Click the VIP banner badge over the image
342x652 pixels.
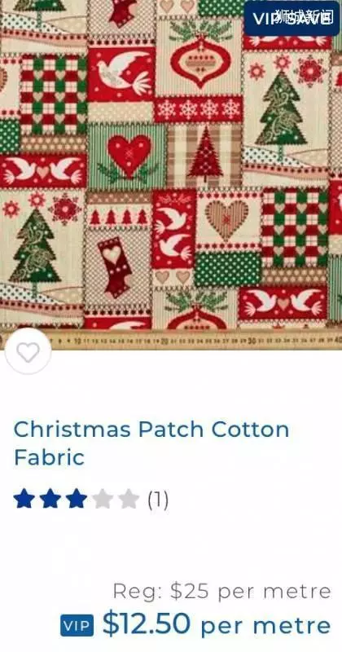(x=292, y=19)
